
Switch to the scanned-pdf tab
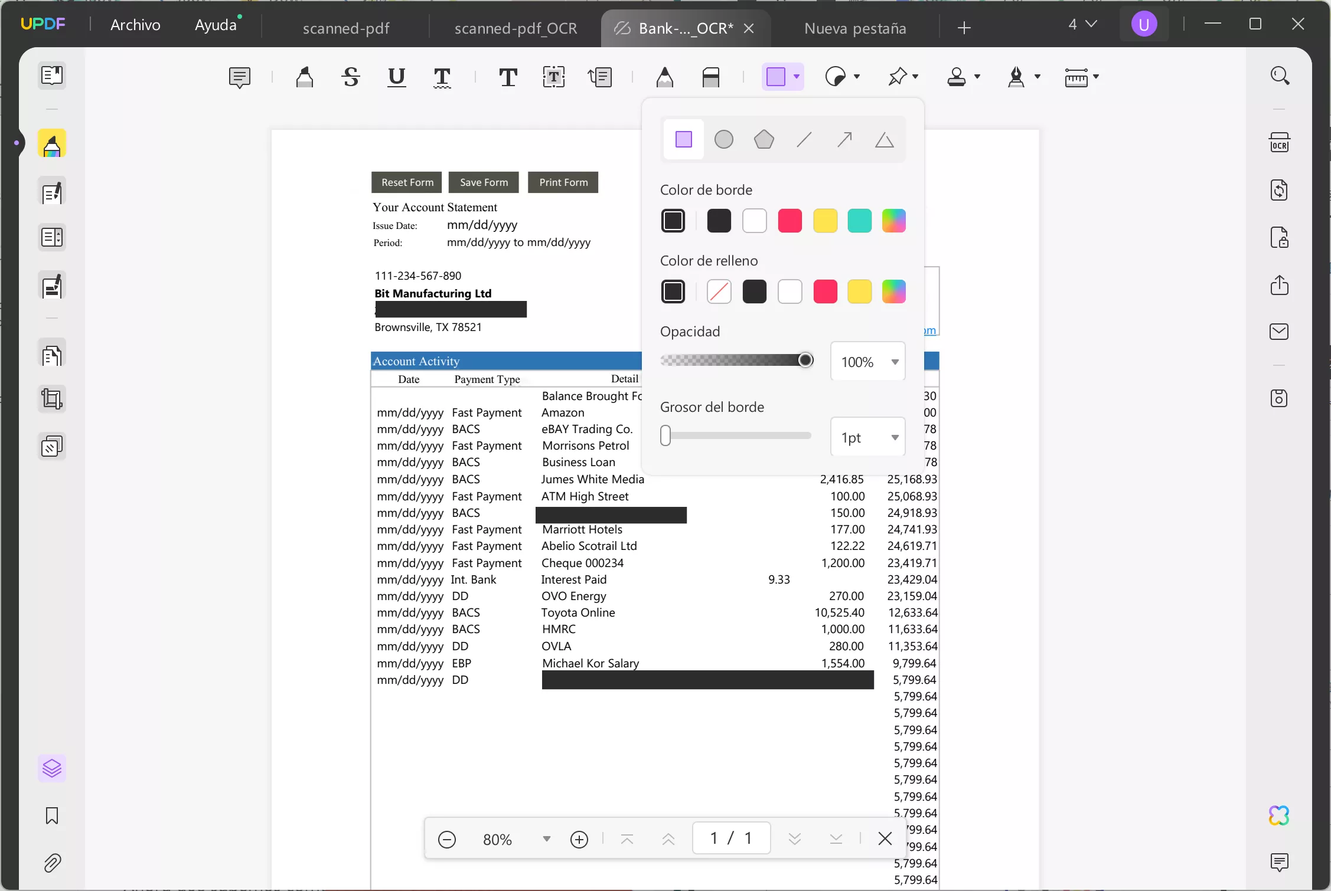(346, 28)
